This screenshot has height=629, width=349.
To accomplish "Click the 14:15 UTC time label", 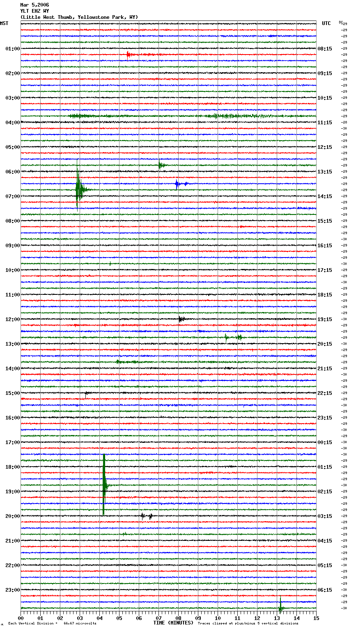I will 325,196.
